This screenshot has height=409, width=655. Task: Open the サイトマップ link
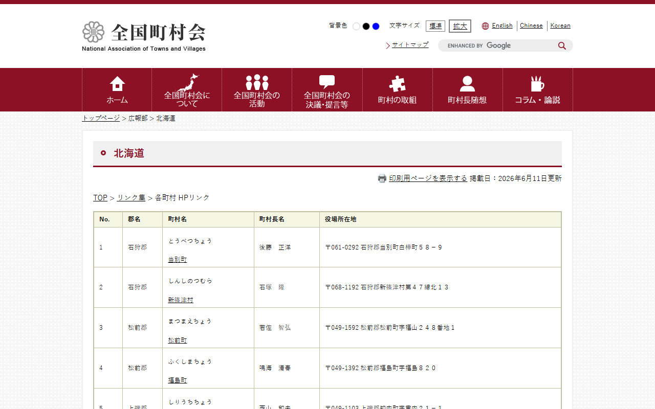click(410, 45)
